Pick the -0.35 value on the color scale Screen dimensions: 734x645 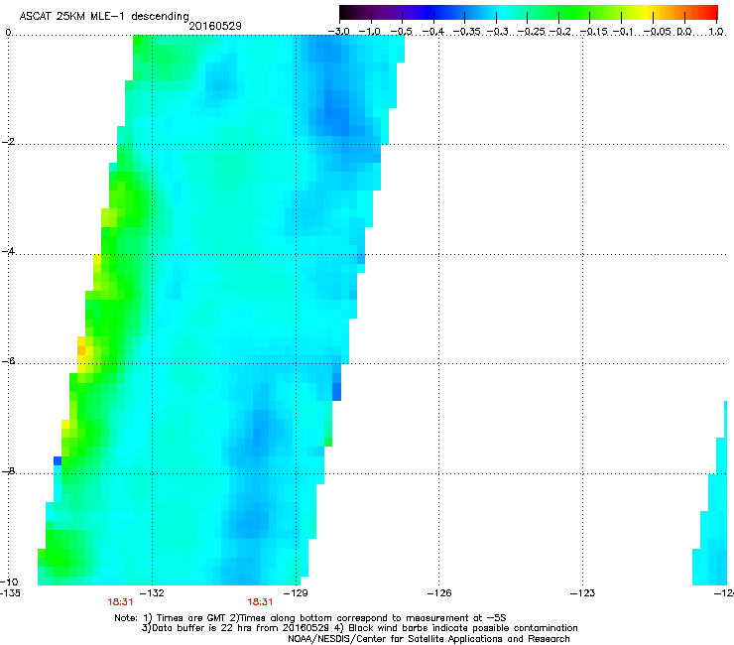469,32
